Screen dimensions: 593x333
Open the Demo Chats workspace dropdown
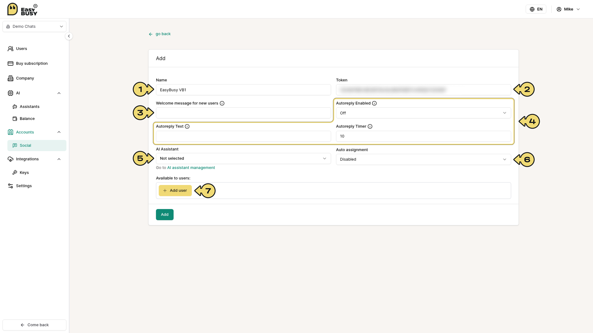(x=35, y=27)
